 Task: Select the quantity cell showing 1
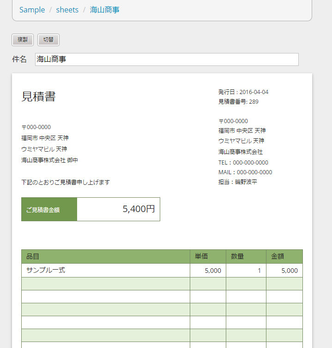(x=246, y=271)
